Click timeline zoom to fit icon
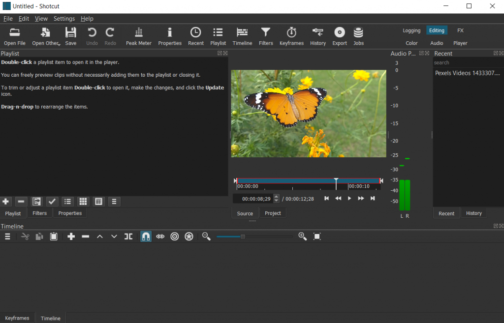The image size is (504, 323). [x=317, y=236]
